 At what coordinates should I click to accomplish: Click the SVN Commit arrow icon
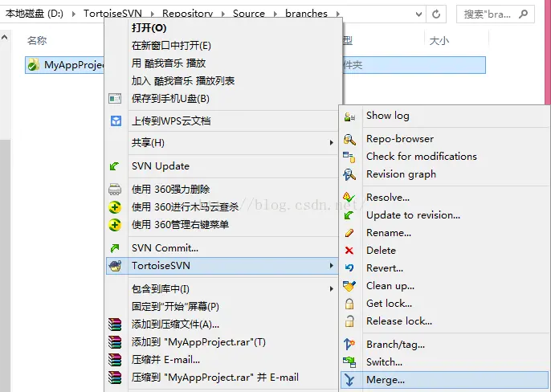(x=115, y=248)
